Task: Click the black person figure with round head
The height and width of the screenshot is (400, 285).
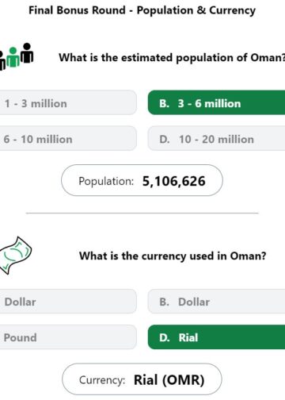Action: tap(27, 52)
